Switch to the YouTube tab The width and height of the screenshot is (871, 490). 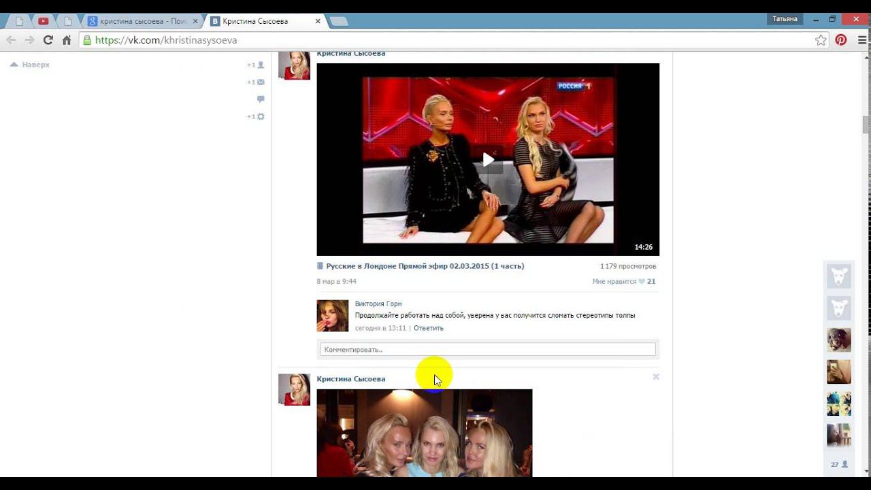point(44,21)
